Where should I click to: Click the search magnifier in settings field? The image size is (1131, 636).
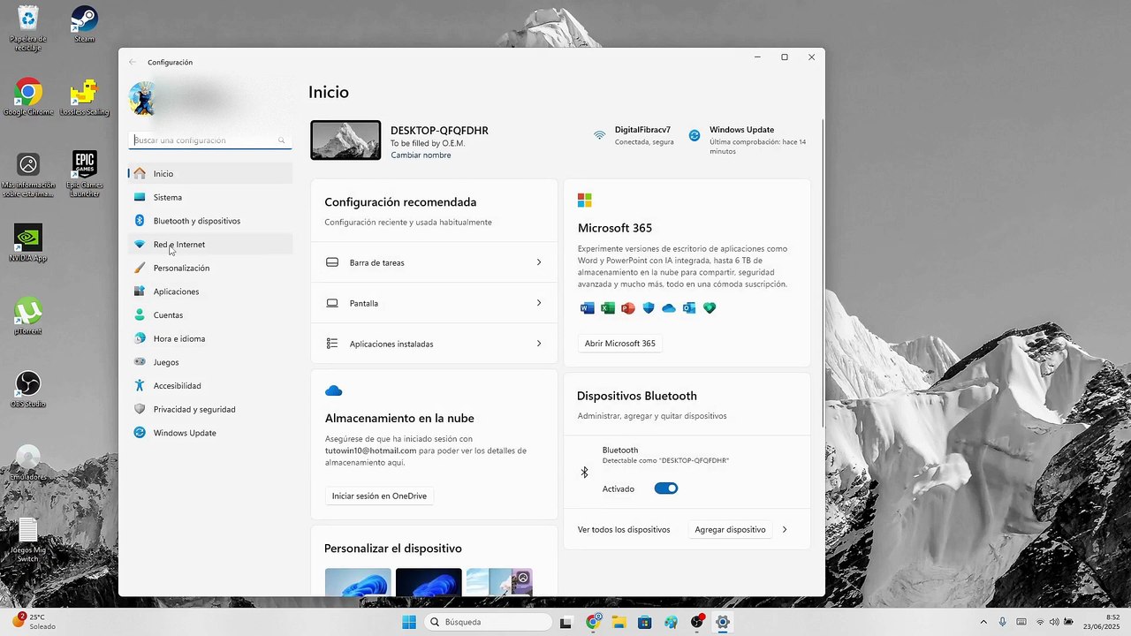(x=282, y=140)
